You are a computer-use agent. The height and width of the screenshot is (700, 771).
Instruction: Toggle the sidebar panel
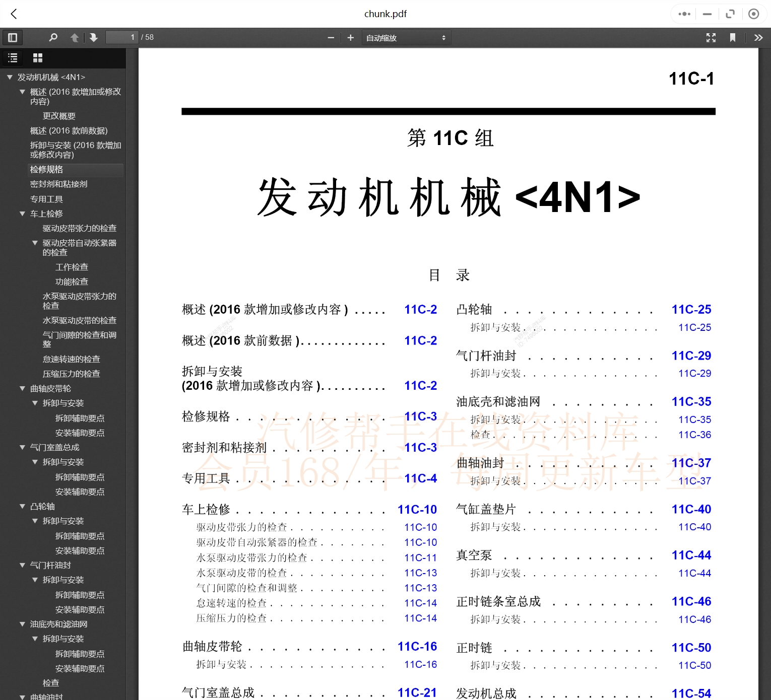tap(13, 37)
